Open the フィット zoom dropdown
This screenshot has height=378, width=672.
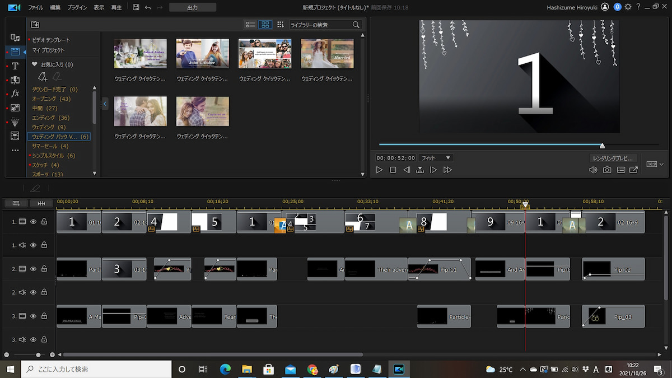pyautogui.click(x=436, y=158)
